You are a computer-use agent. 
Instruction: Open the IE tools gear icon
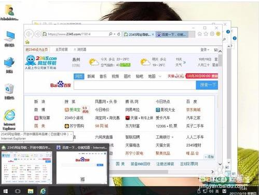tap(212, 34)
